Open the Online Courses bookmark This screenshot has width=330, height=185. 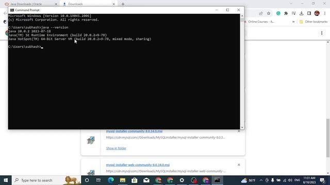click(x=259, y=22)
